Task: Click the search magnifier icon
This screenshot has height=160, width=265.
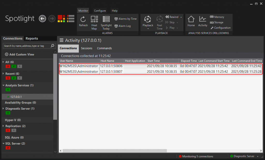Action: point(53,46)
